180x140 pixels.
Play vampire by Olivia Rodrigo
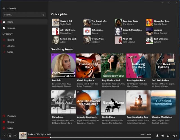tap(160, 31)
